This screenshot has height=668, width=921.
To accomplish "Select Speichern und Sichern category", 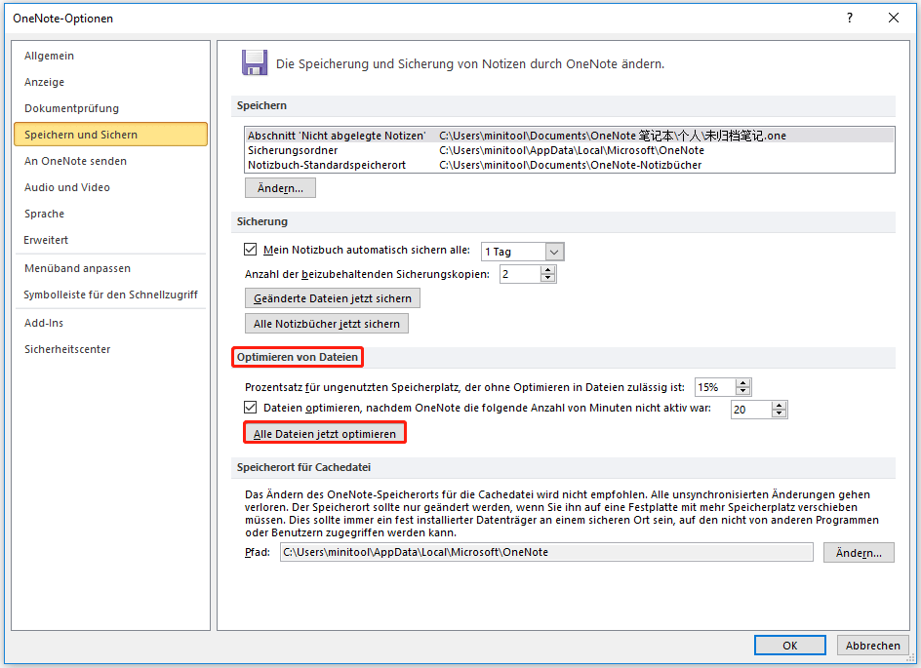I will coord(110,135).
